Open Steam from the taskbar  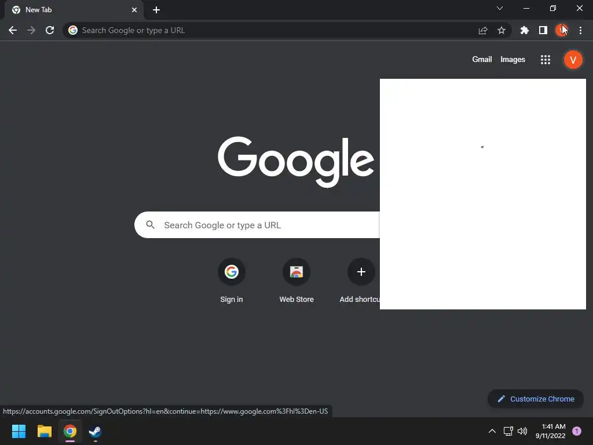(95, 431)
